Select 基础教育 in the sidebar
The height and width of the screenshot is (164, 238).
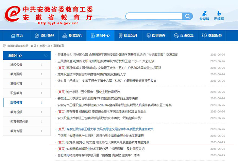pyautogui.click(x=16, y=83)
